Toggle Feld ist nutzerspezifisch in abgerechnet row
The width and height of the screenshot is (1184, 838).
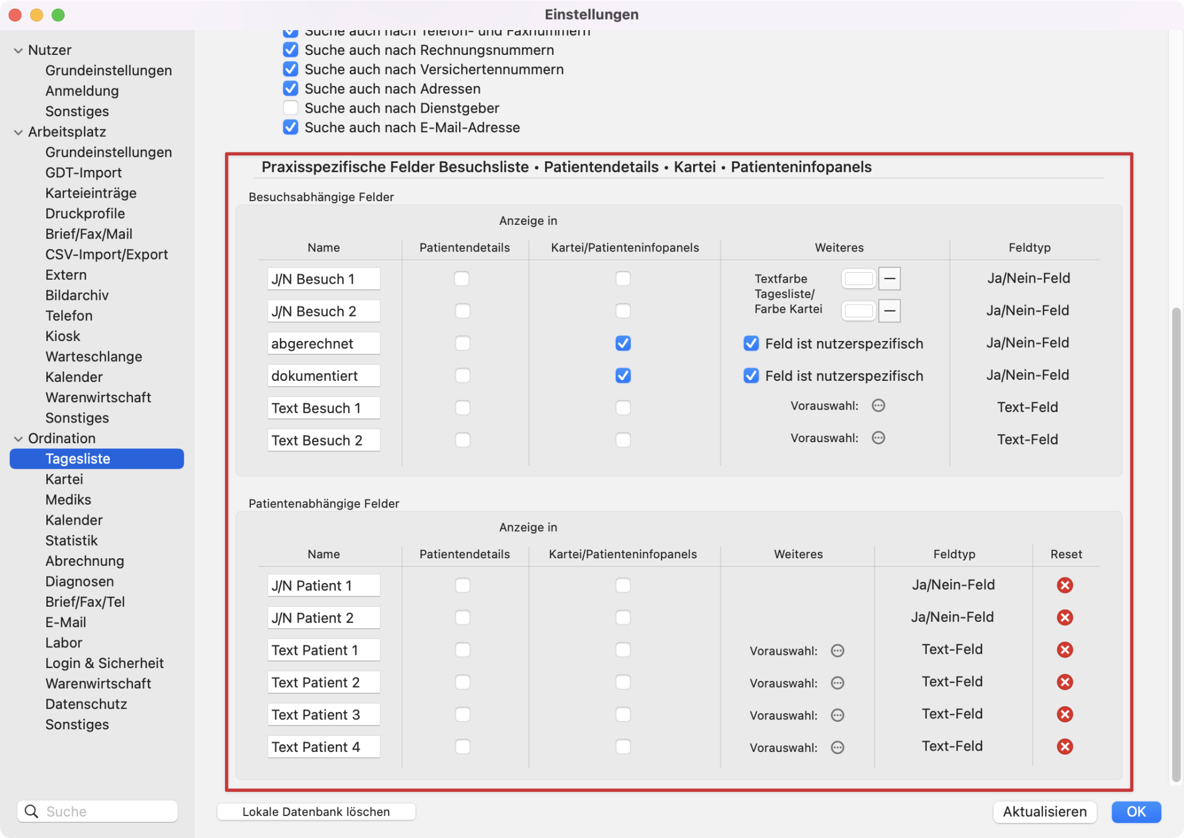click(x=751, y=343)
